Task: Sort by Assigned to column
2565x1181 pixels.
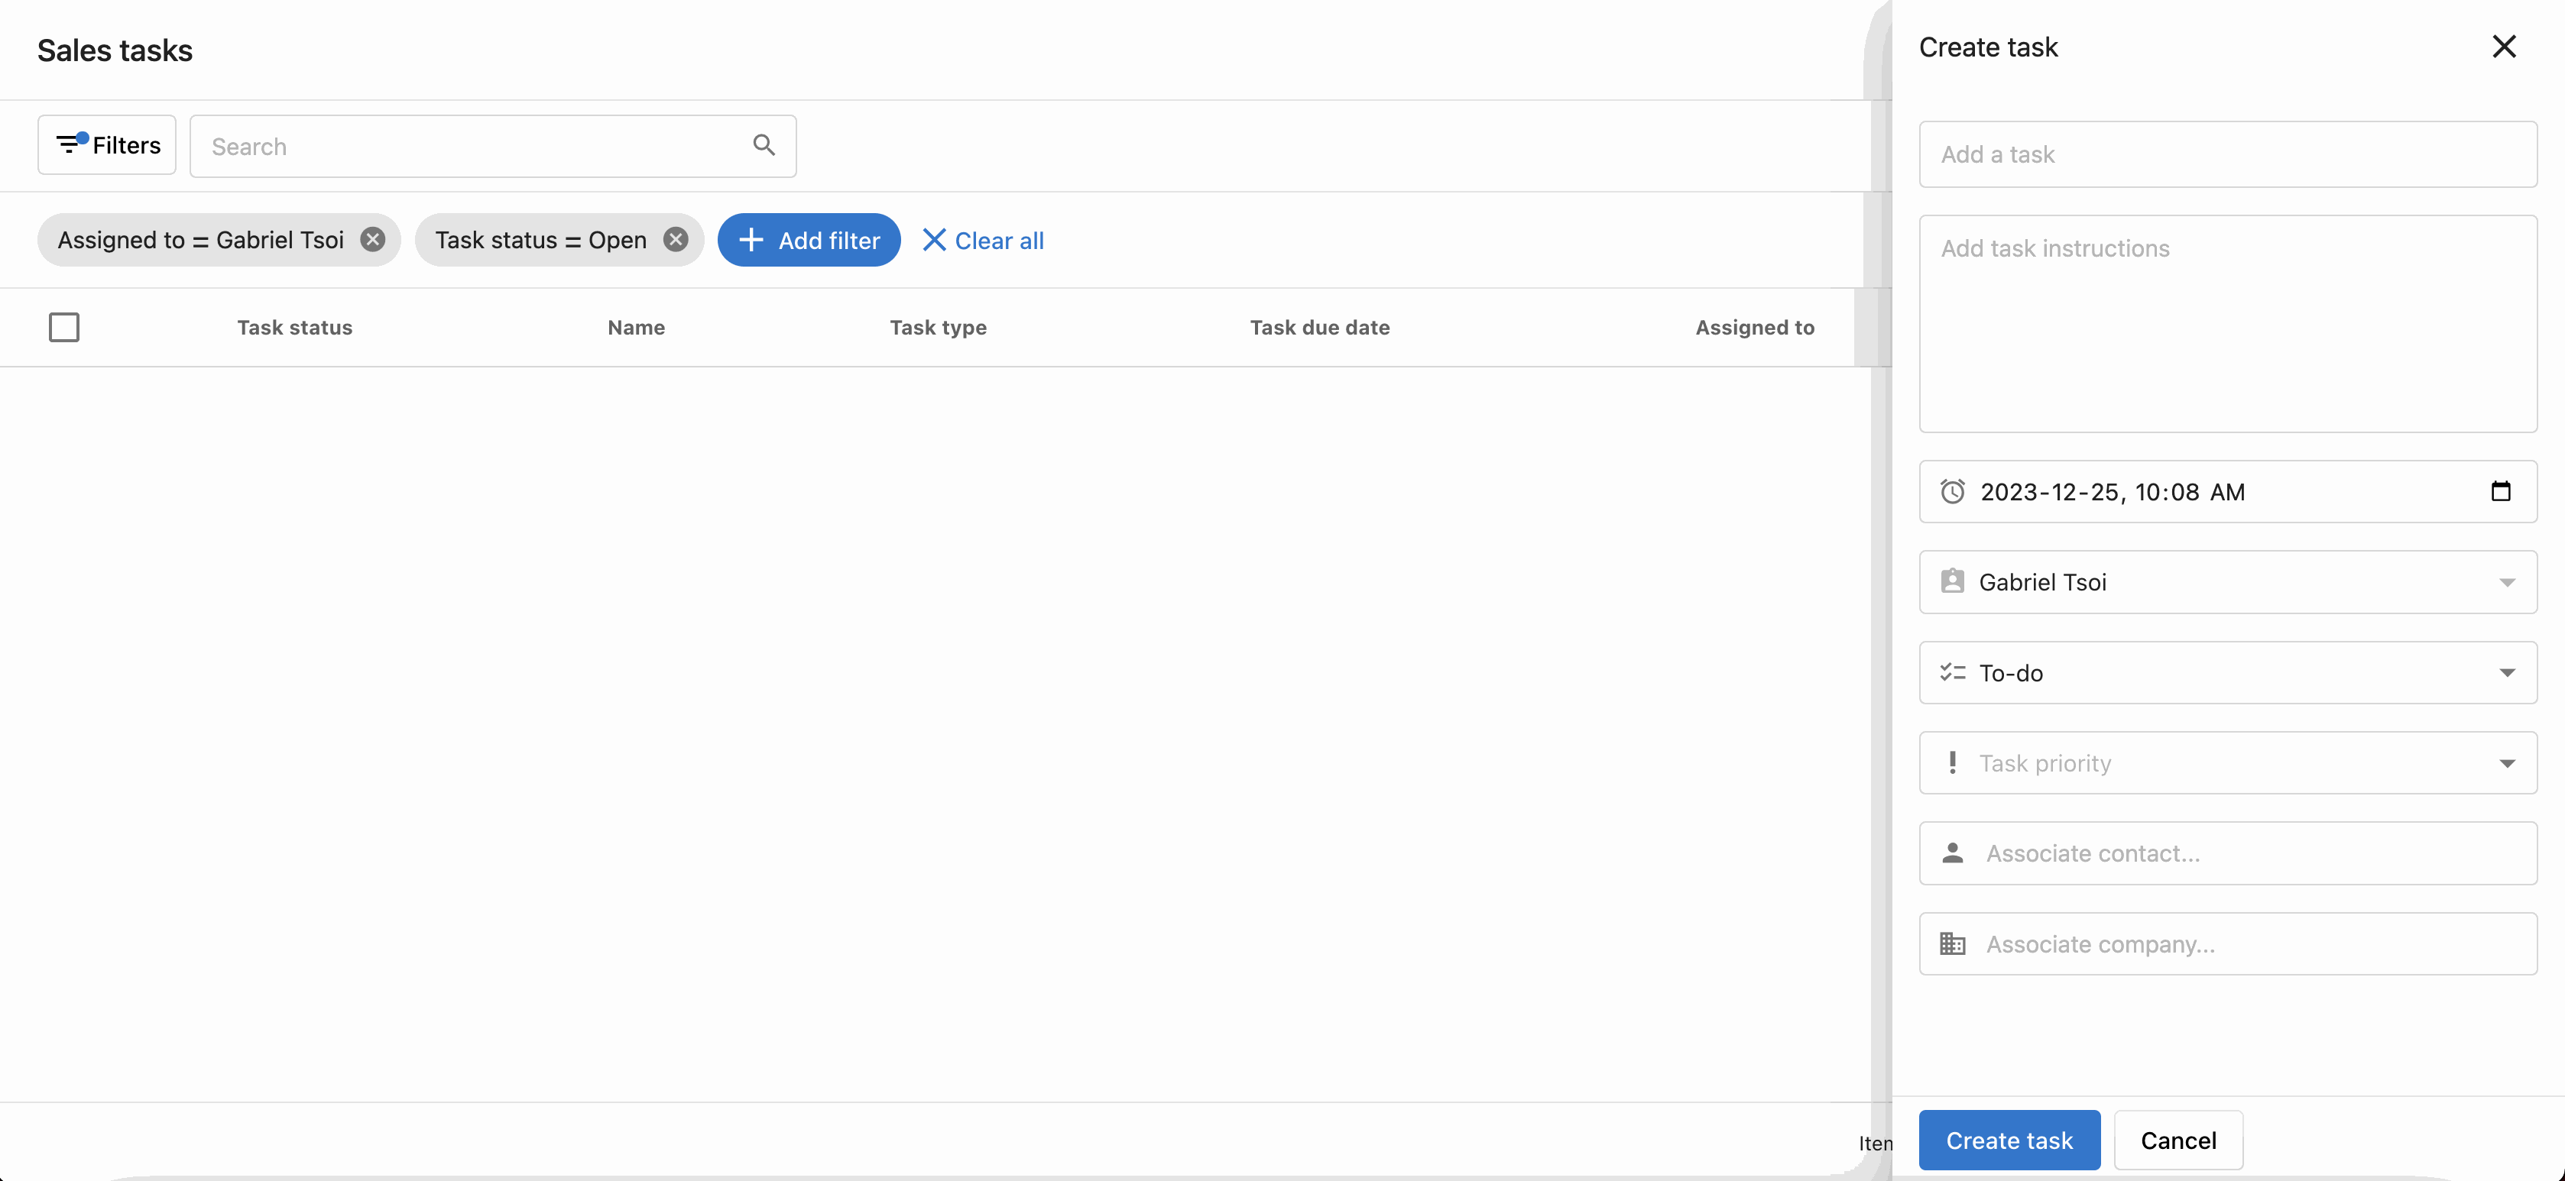Action: 1755,328
